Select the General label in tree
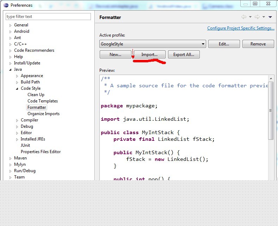 [21, 25]
